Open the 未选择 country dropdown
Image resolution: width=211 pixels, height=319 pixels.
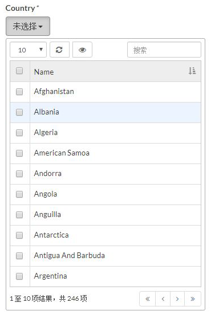tap(28, 26)
